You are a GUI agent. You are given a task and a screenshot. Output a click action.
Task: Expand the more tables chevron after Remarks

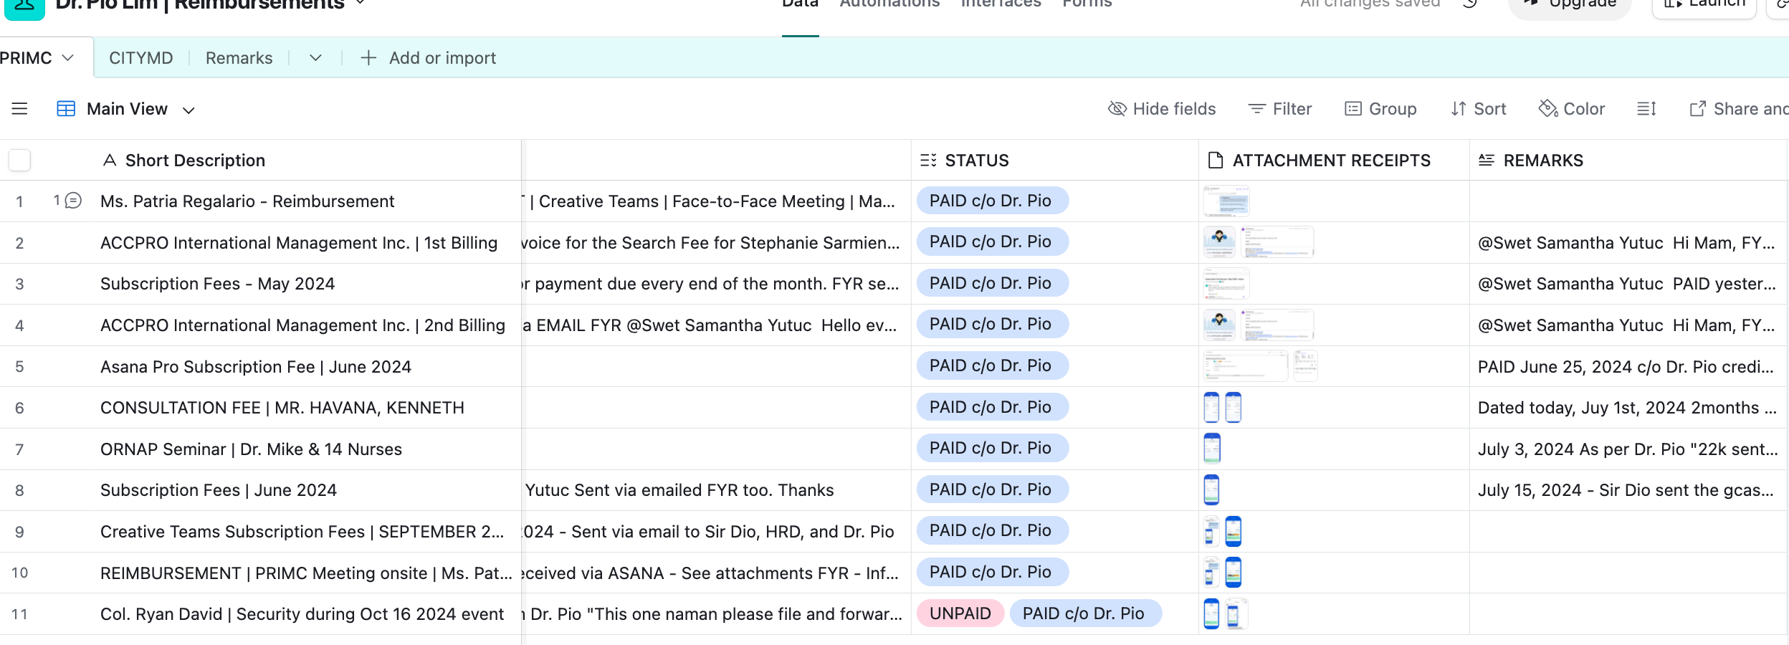click(x=315, y=58)
